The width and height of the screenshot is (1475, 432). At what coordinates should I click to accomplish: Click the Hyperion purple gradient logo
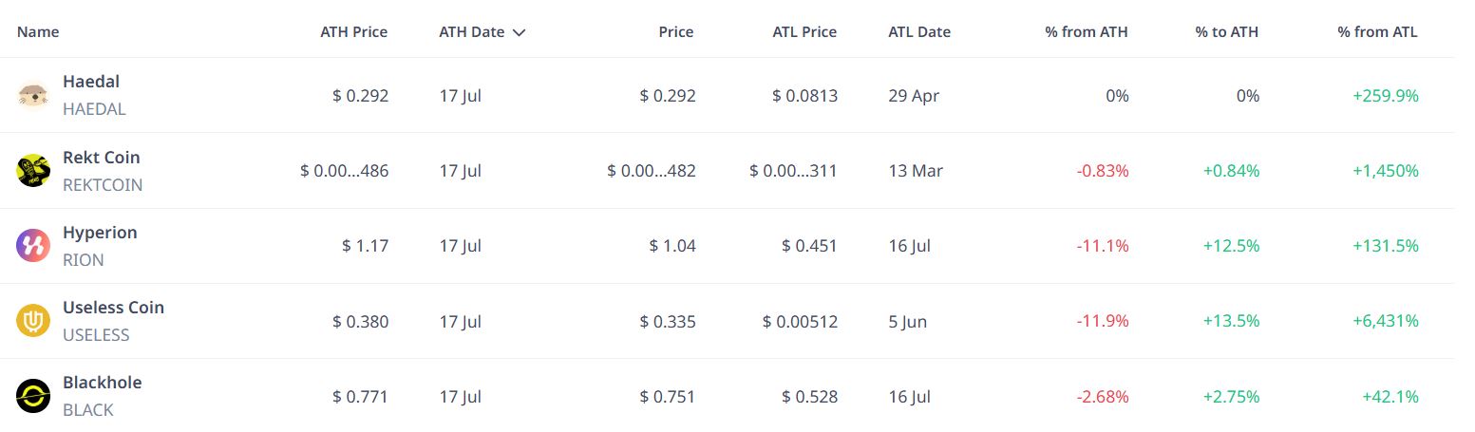(x=33, y=245)
